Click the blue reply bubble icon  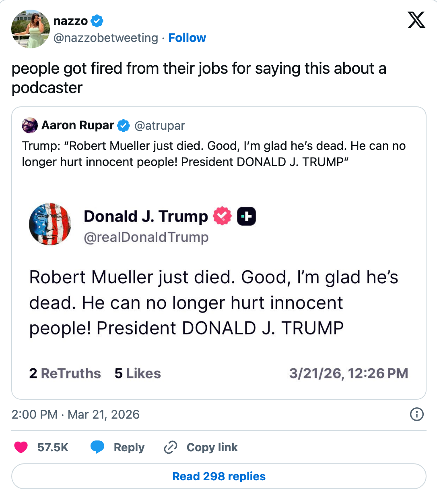coord(97,447)
